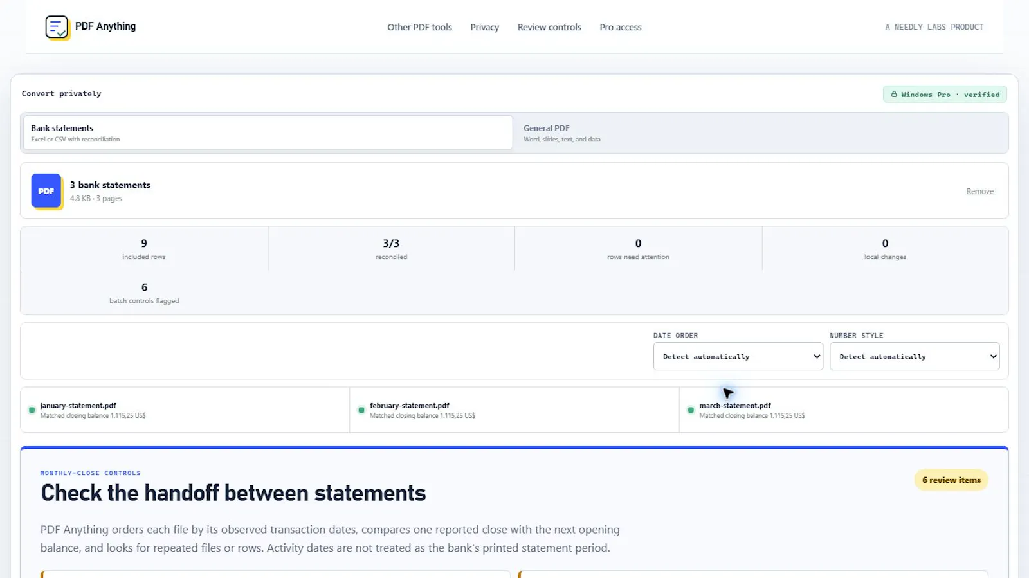Click the blue PDF file icon
This screenshot has width=1029, height=578.
[46, 191]
